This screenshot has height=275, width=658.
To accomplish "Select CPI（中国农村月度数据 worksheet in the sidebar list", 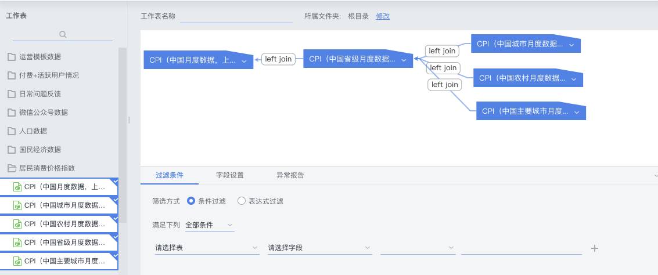I will pyautogui.click(x=59, y=224).
